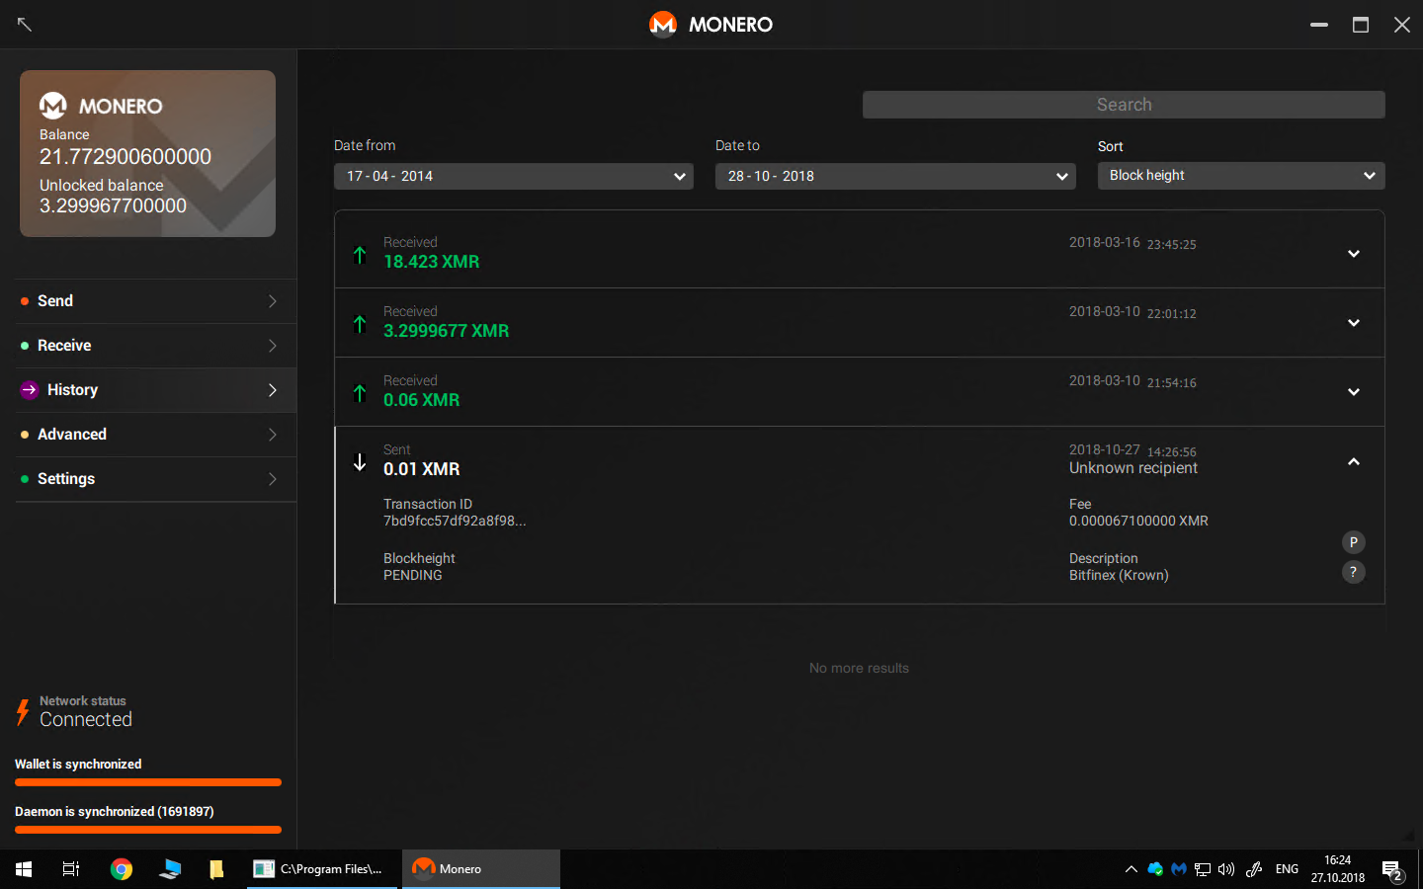
Task: Click the purple arrow icon next to History
Action: 30,390
